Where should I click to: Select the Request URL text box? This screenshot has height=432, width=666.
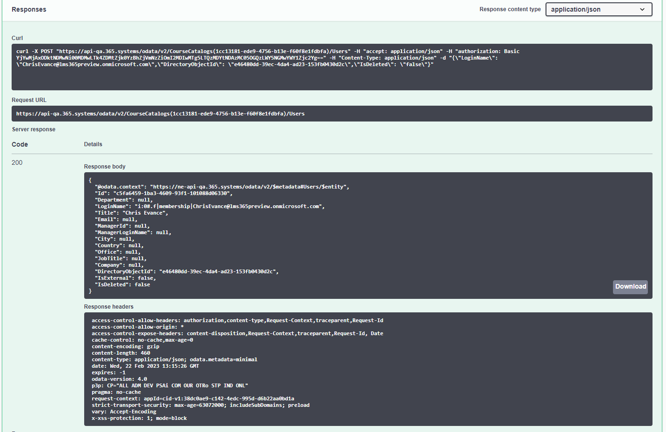point(332,114)
